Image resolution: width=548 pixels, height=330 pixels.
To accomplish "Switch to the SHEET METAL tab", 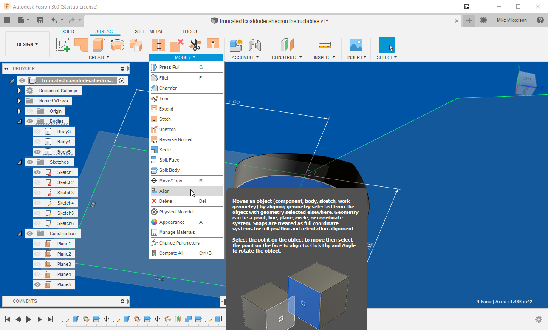I will coord(149,31).
